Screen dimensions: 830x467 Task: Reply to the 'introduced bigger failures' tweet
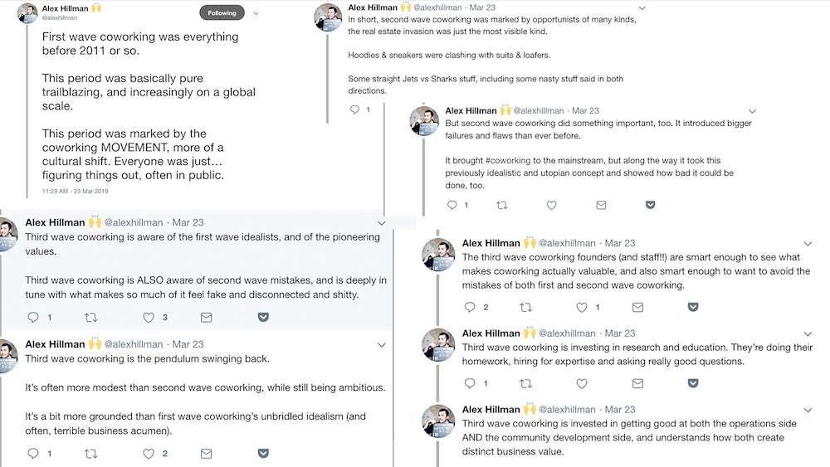(x=452, y=205)
